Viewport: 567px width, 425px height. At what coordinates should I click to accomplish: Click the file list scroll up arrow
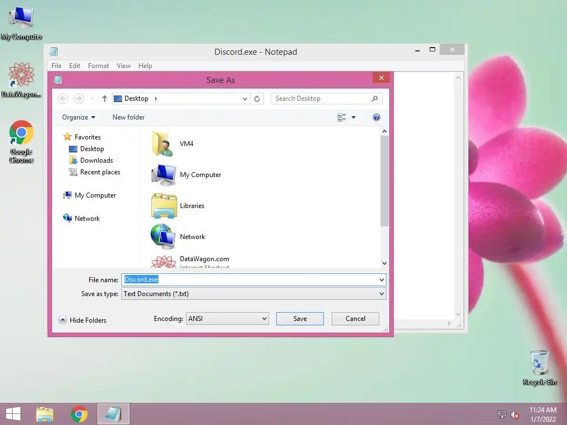[x=384, y=132]
